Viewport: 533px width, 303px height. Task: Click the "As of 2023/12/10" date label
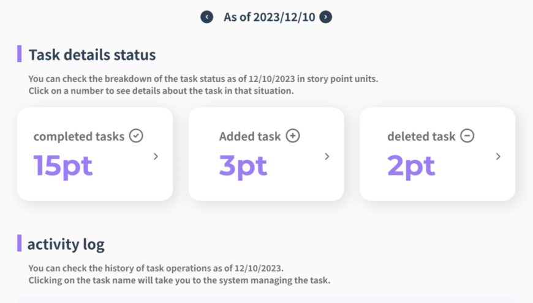point(269,17)
